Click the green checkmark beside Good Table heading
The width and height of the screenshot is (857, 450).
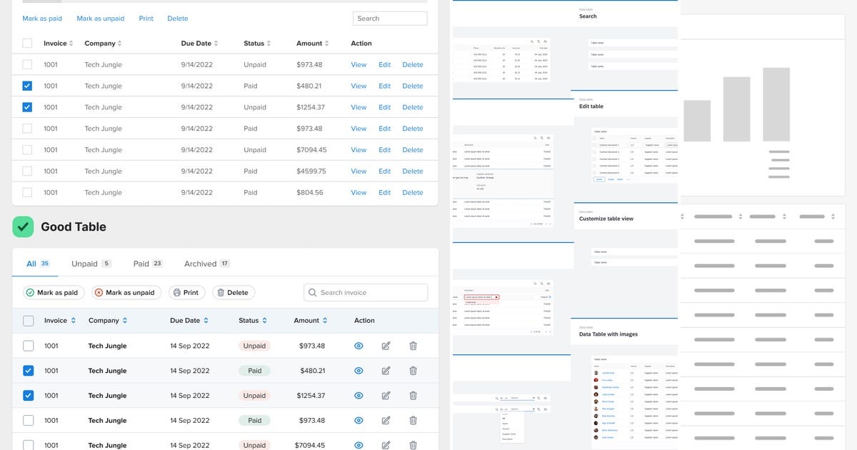tap(22, 226)
